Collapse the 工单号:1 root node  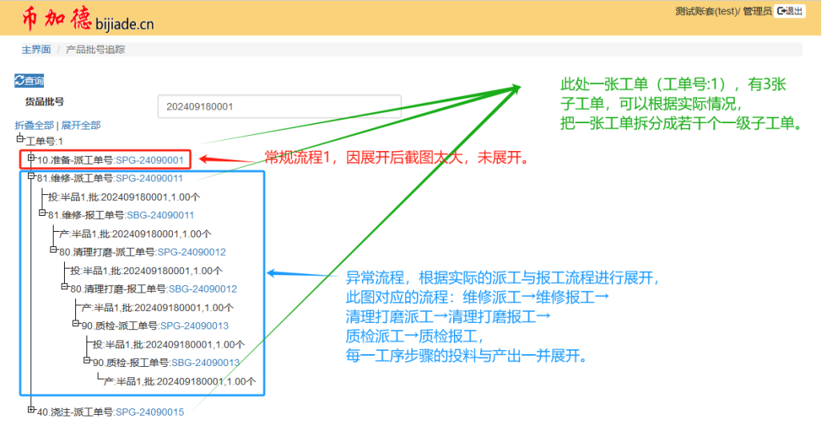pos(21,141)
